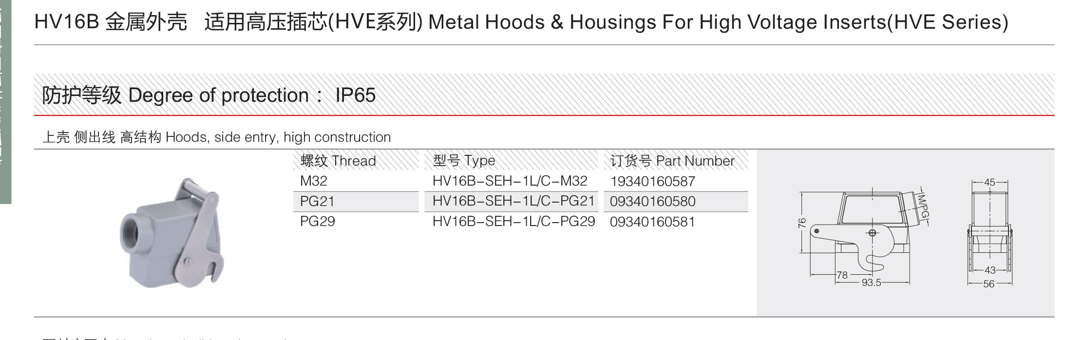Select type HV16B-SEH-1L/C-M32
1065x340 pixels.
coord(510,181)
